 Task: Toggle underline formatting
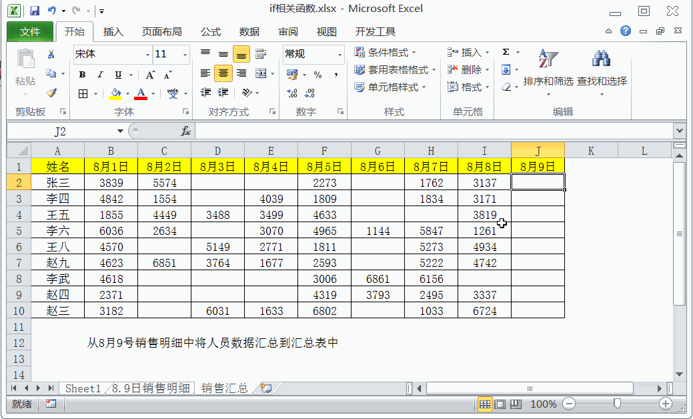(118, 75)
